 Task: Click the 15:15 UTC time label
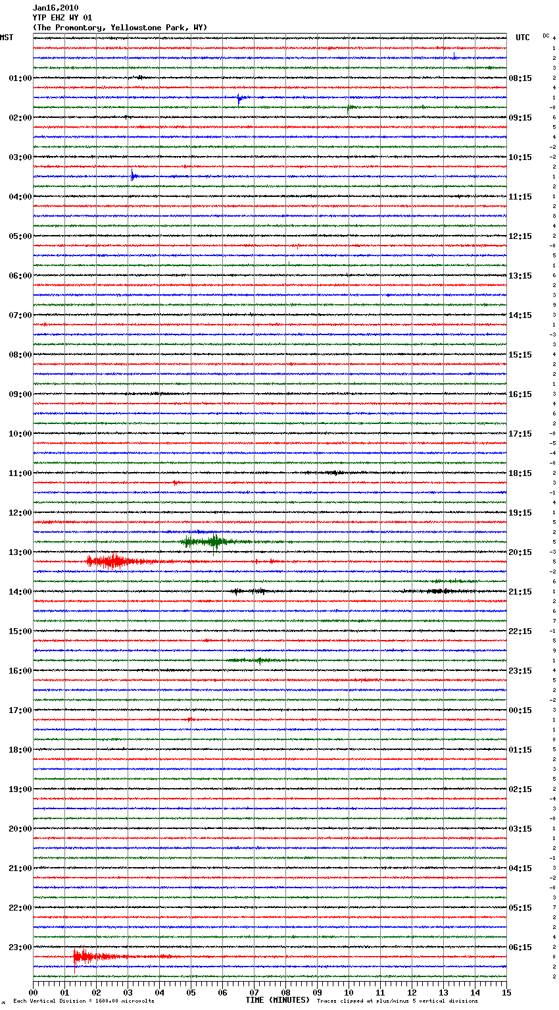520,355
